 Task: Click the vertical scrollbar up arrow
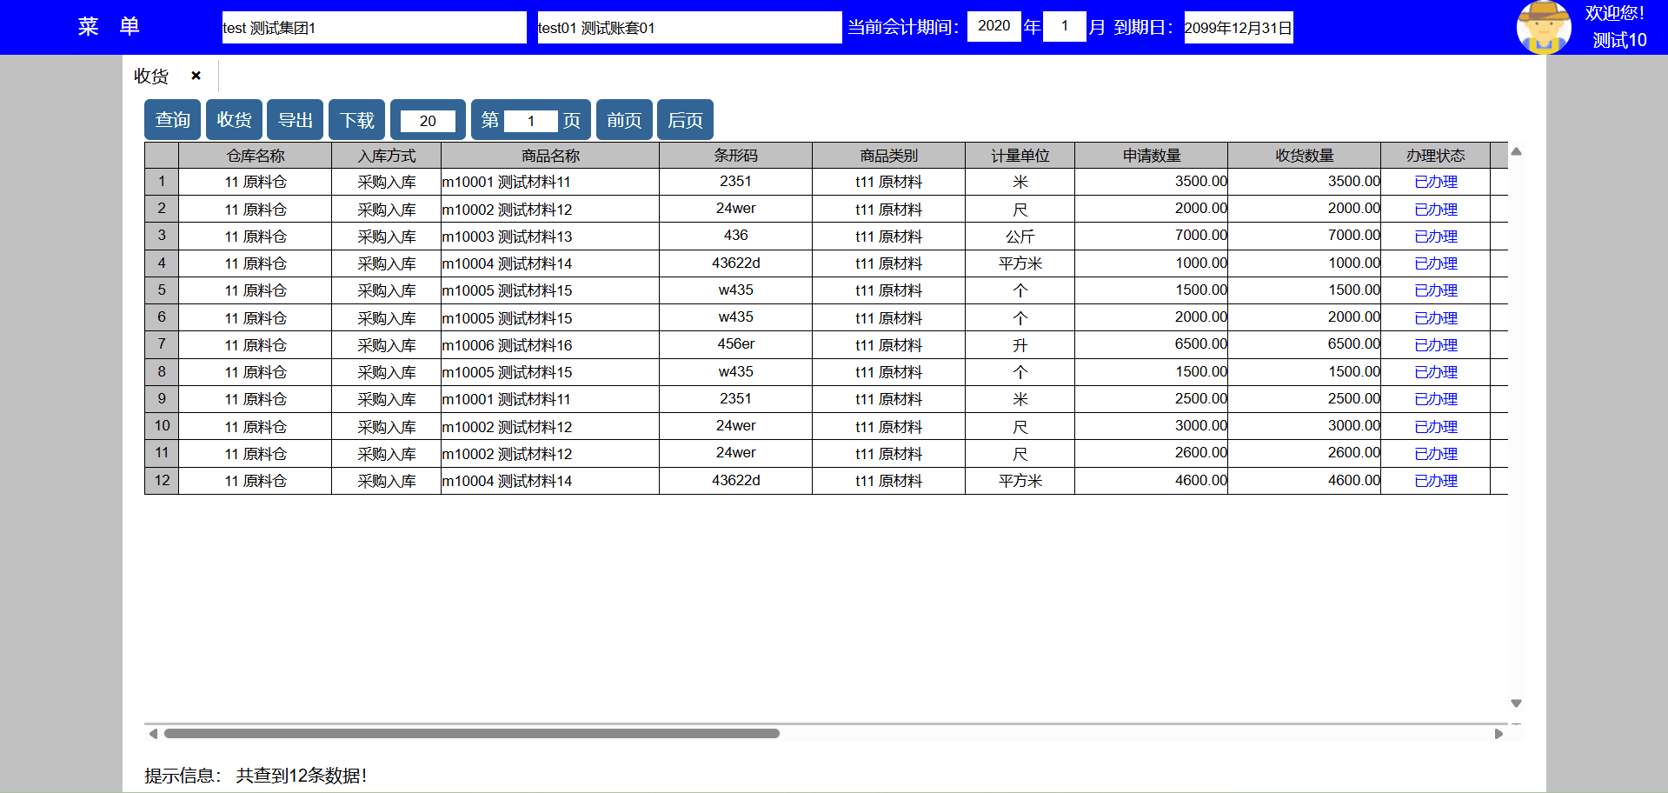pyautogui.click(x=1516, y=151)
